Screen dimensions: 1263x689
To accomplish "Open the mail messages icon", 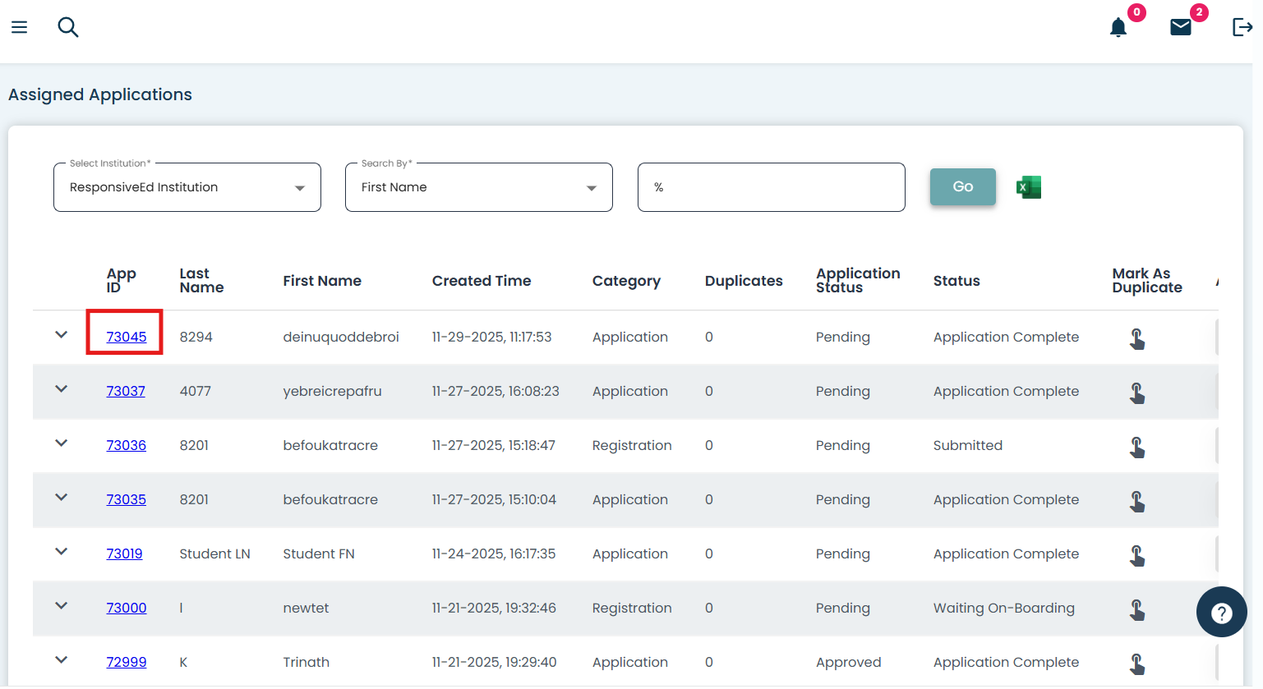I will point(1180,28).
